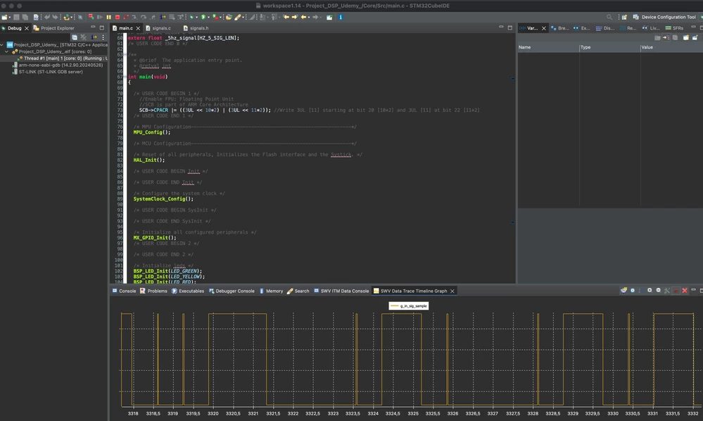Open the Expressions tab
This screenshot has width=703, height=421.
click(x=582, y=27)
